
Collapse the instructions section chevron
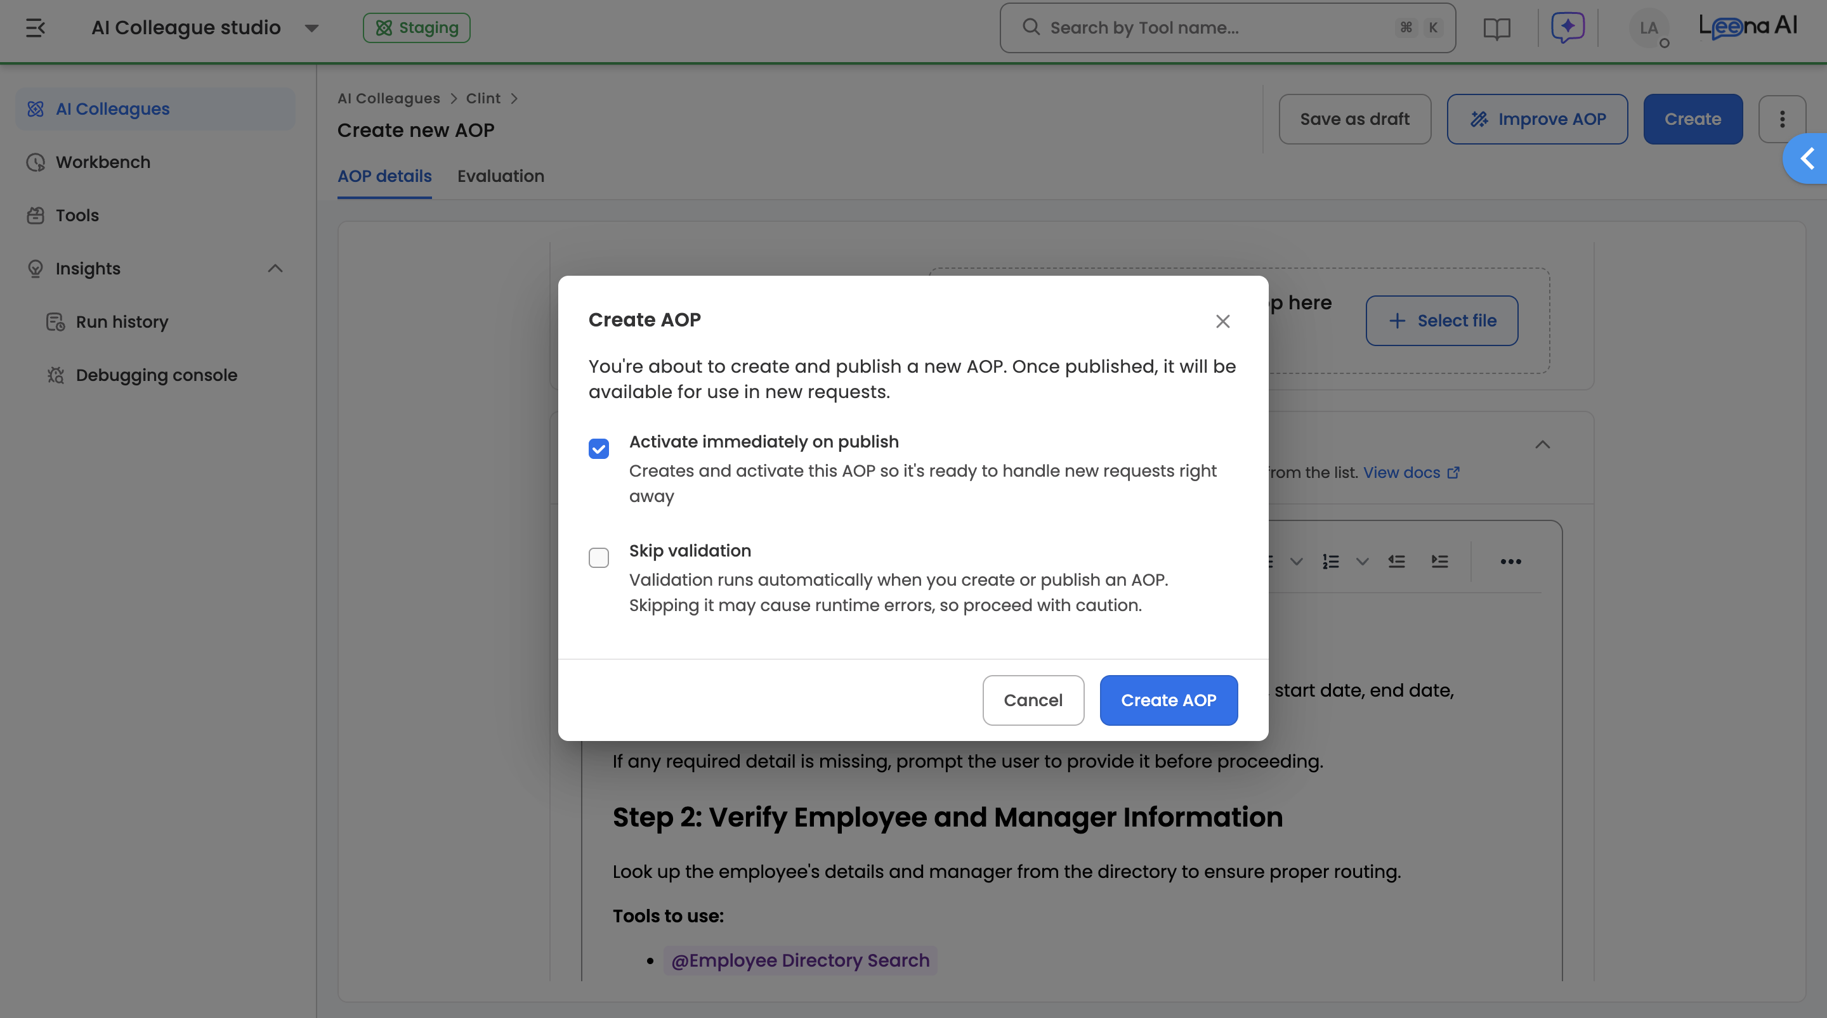pyautogui.click(x=1542, y=445)
